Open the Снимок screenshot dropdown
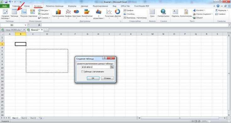The image size is (231, 123). point(50,18)
